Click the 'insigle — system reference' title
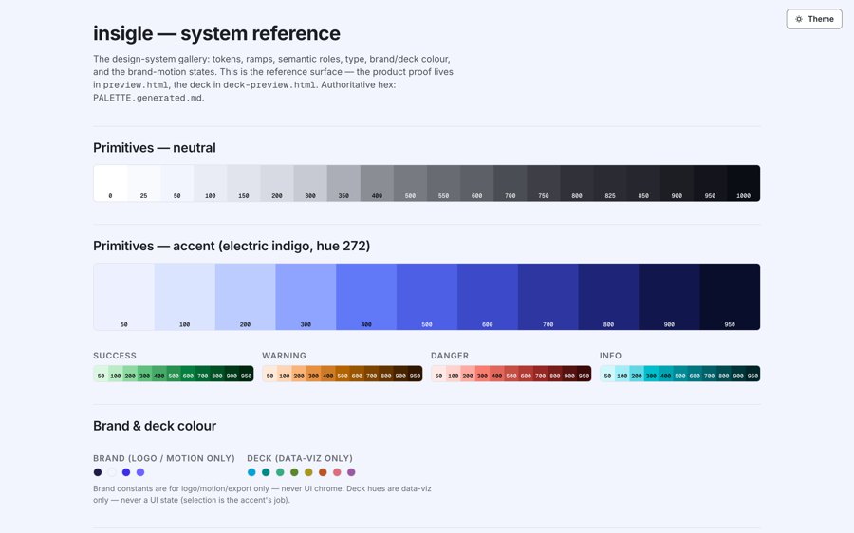 click(216, 33)
